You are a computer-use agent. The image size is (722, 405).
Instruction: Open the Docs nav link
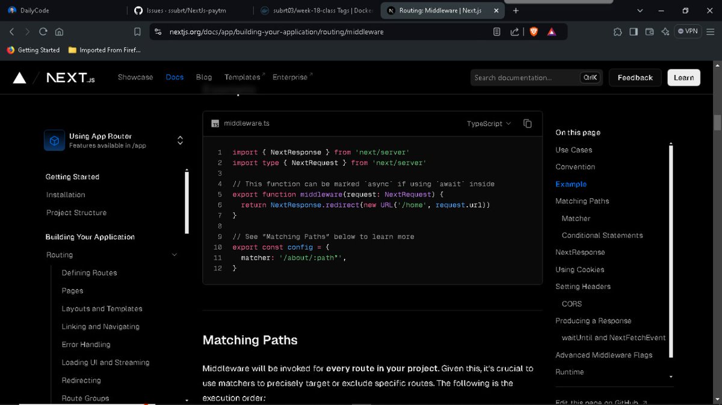pyautogui.click(x=174, y=78)
